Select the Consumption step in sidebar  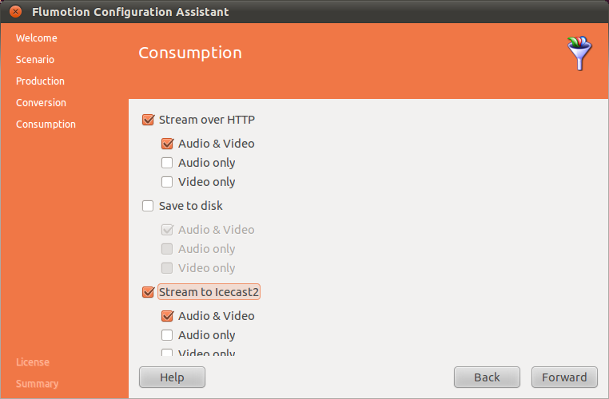tap(46, 124)
